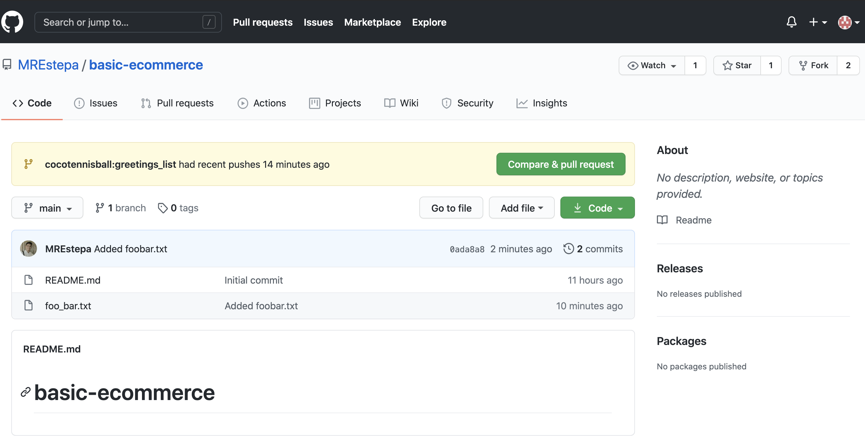Fork the repository

pos(813,65)
